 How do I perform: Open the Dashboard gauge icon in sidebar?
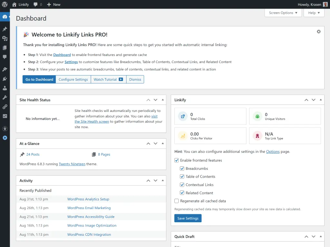(5, 17)
